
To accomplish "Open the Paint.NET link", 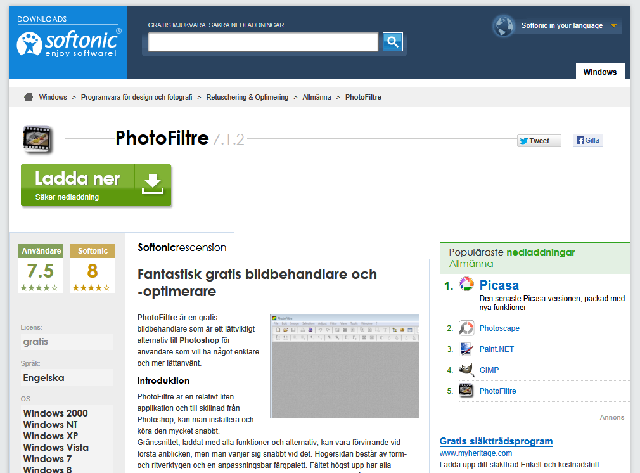I will (x=497, y=349).
